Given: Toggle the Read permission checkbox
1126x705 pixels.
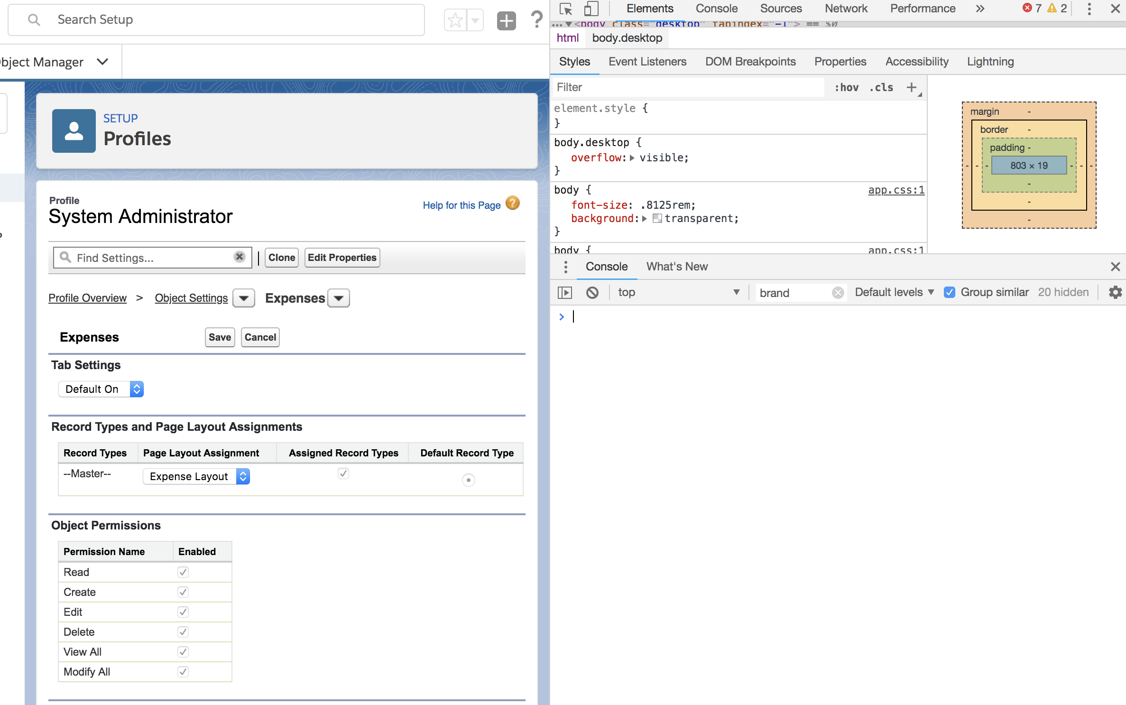Looking at the screenshot, I should pos(183,572).
